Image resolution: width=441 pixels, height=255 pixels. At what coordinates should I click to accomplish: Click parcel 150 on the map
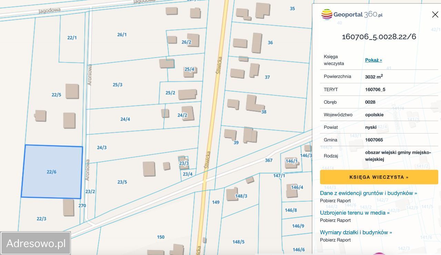pos(161,237)
